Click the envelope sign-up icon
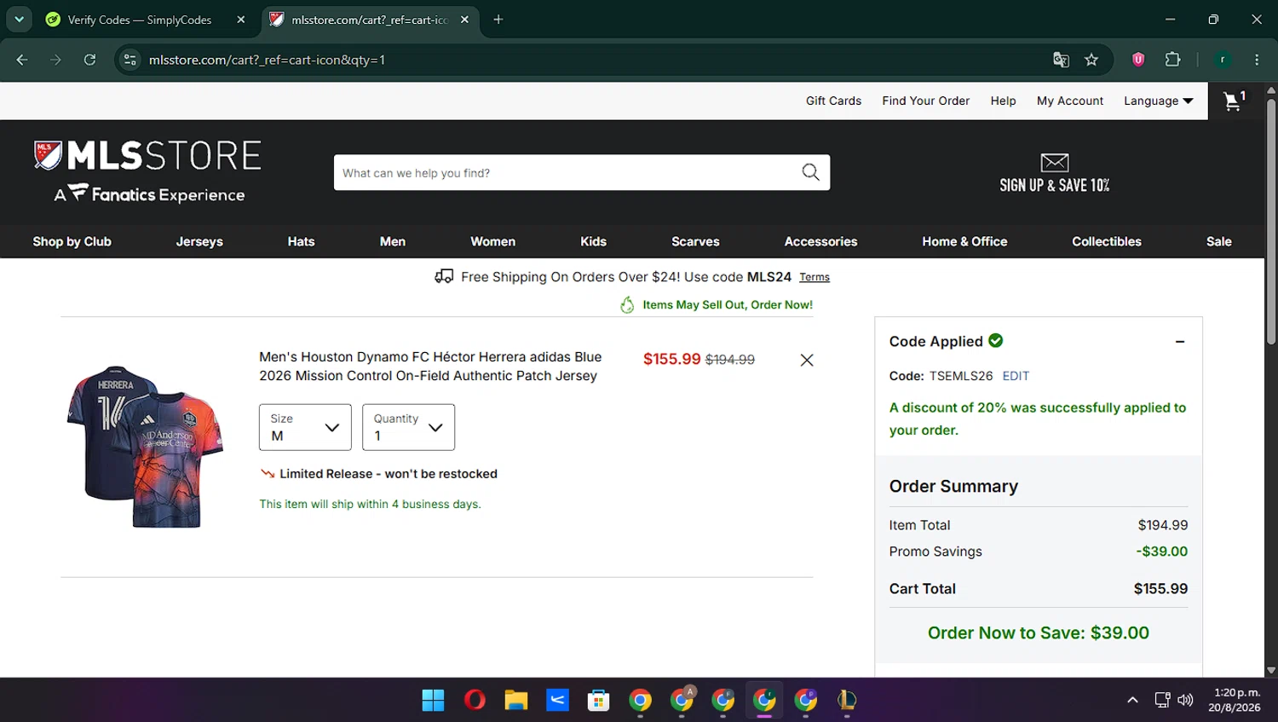Viewport: 1278px width, 722px height. [x=1055, y=162]
